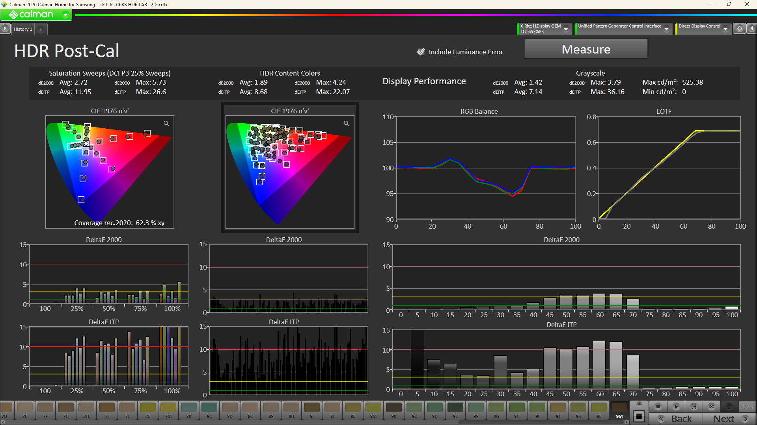Viewport: 757px width, 425px height.
Task: Toggle the large square pattern window button
Action: click(639, 416)
